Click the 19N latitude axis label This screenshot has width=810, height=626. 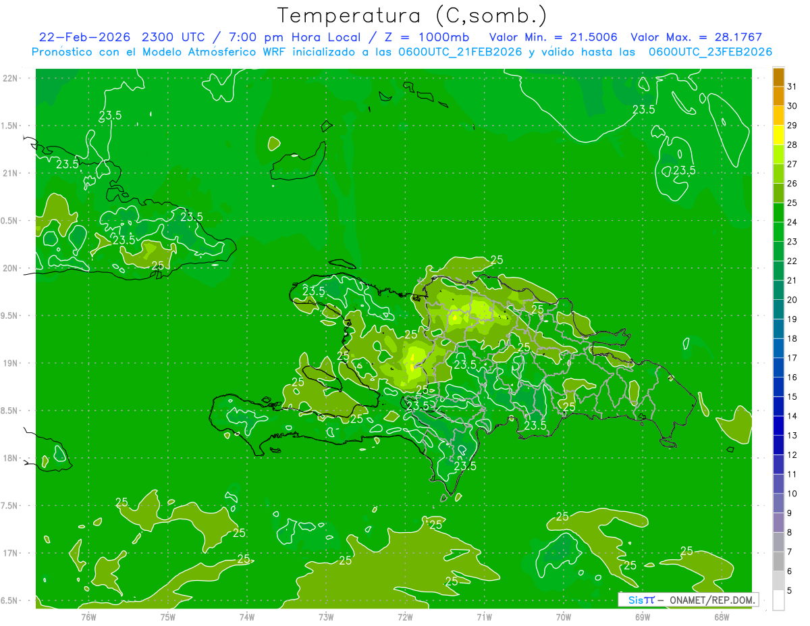coord(11,363)
